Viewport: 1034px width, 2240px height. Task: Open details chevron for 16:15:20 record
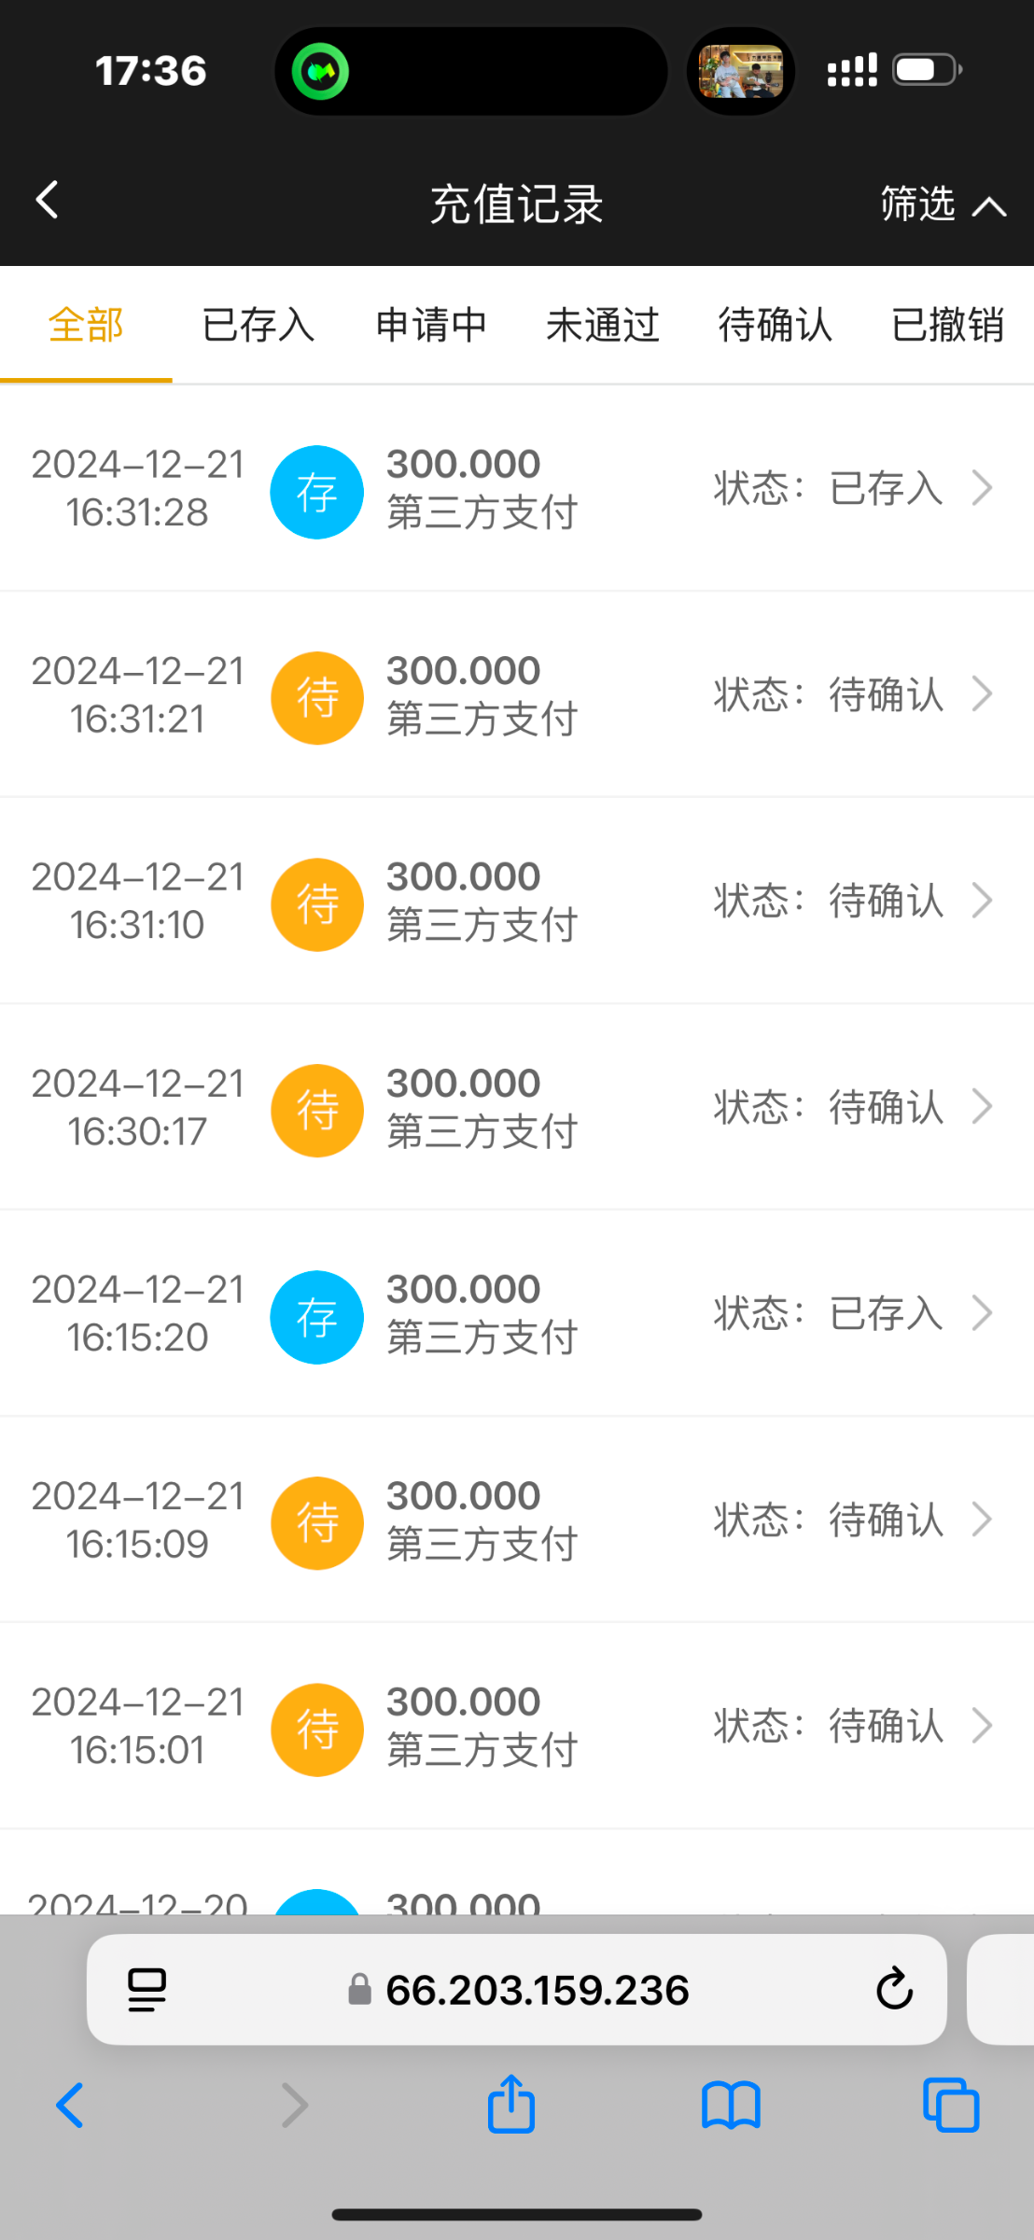(982, 1313)
